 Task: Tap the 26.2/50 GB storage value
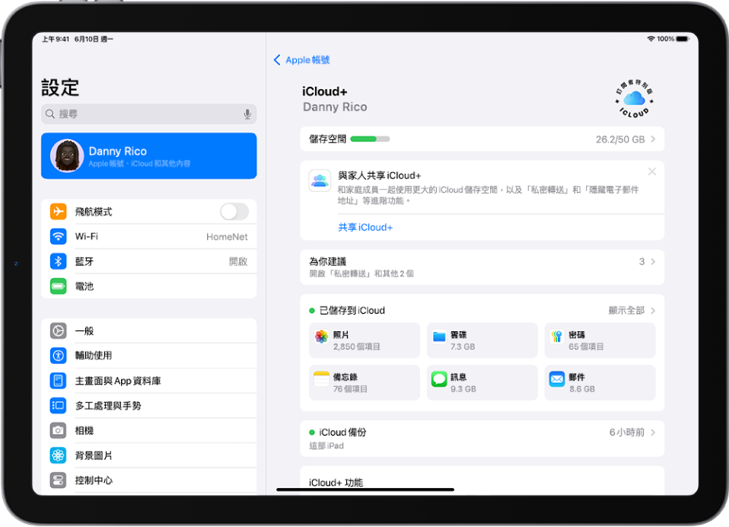620,139
